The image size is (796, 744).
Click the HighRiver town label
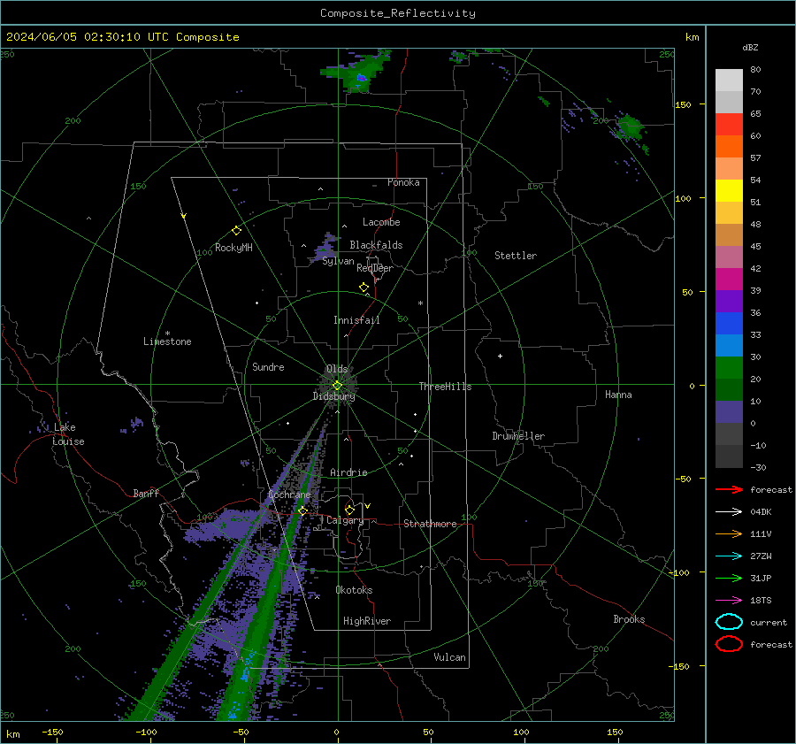[x=367, y=621]
